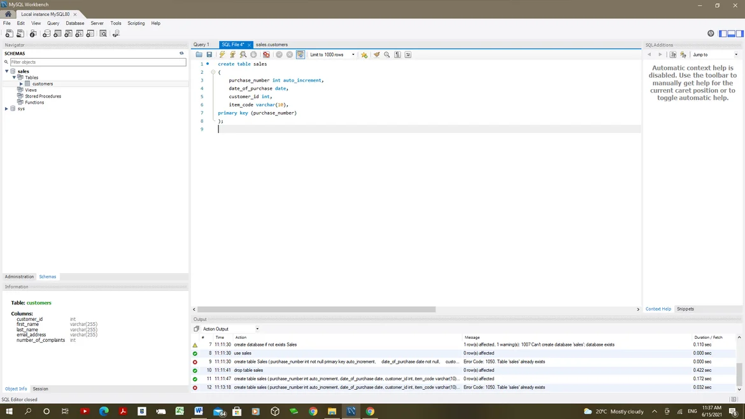Refresh the schemas list in Navigator
The image size is (745, 419).
(x=181, y=53)
